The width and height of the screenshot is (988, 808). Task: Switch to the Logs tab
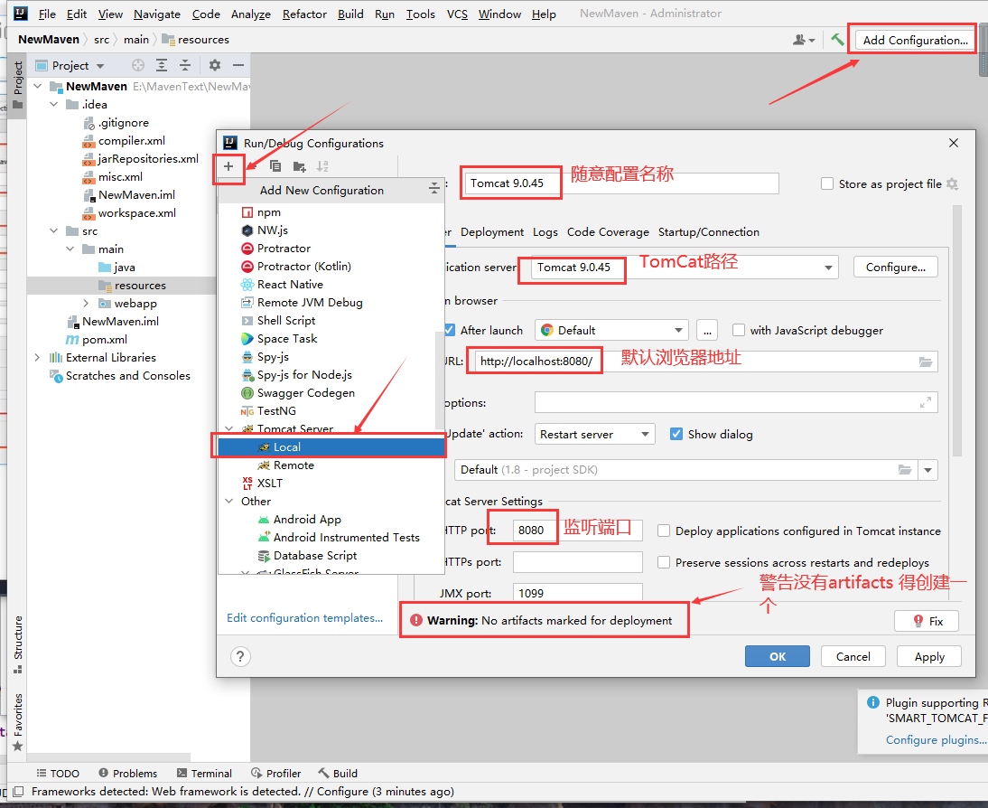click(545, 232)
